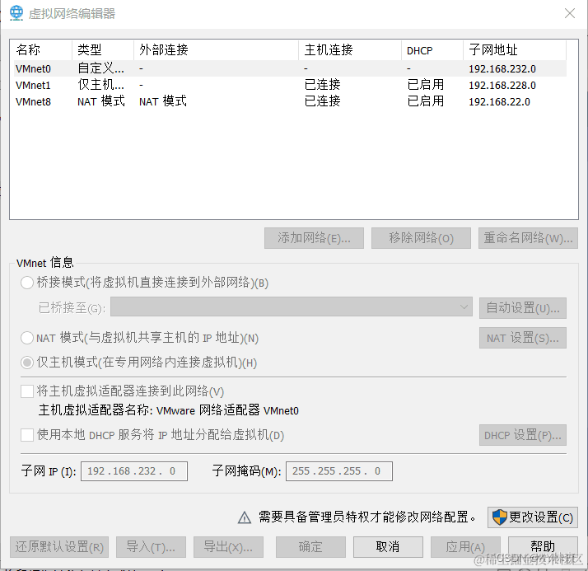588x571 pixels.
Task: Toggle 使用本地 DHCP 服务 checkbox
Action: coord(27,435)
